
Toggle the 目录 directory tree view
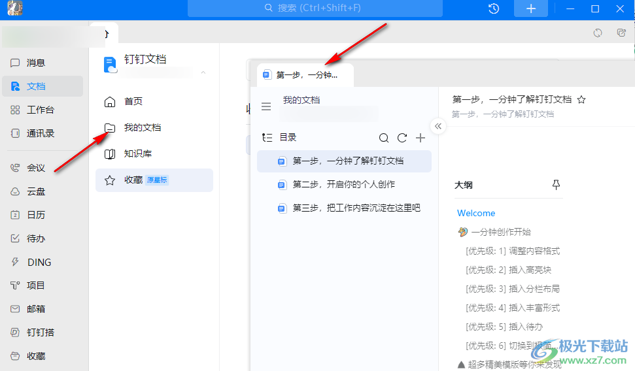click(x=266, y=138)
